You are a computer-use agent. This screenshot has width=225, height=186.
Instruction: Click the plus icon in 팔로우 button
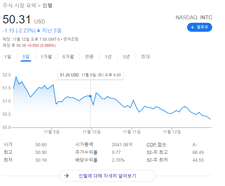[x=193, y=27]
